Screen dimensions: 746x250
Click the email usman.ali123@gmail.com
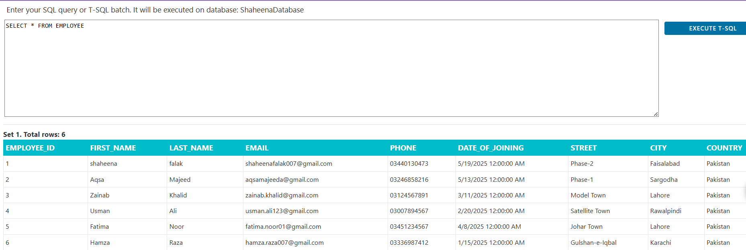coord(282,211)
